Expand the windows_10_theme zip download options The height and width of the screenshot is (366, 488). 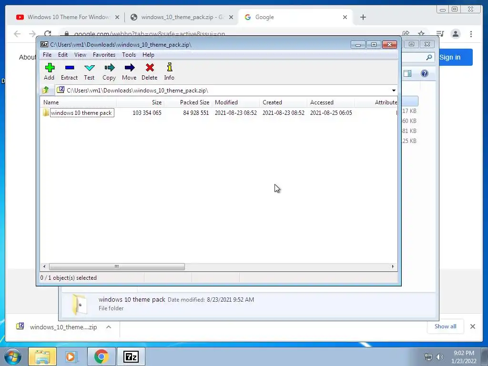pyautogui.click(x=109, y=327)
